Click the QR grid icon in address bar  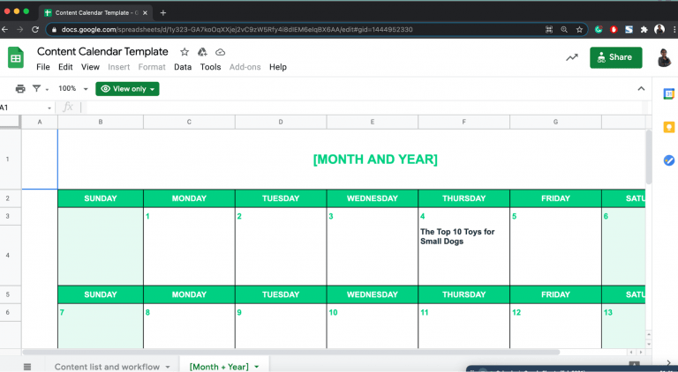[x=549, y=29]
